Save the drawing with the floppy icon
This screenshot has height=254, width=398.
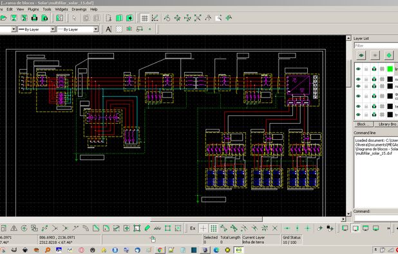coord(14,18)
